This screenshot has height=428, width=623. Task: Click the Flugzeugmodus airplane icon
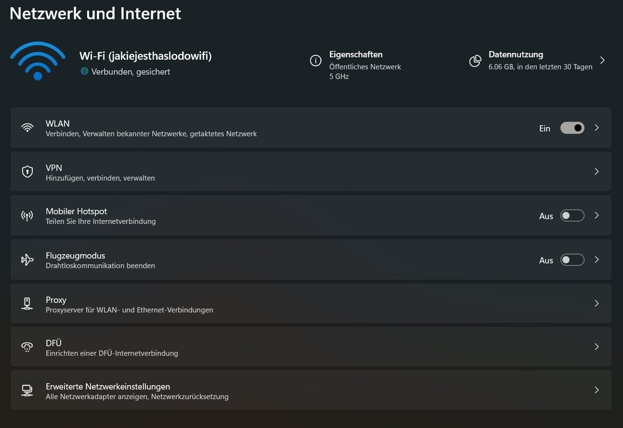coord(27,260)
